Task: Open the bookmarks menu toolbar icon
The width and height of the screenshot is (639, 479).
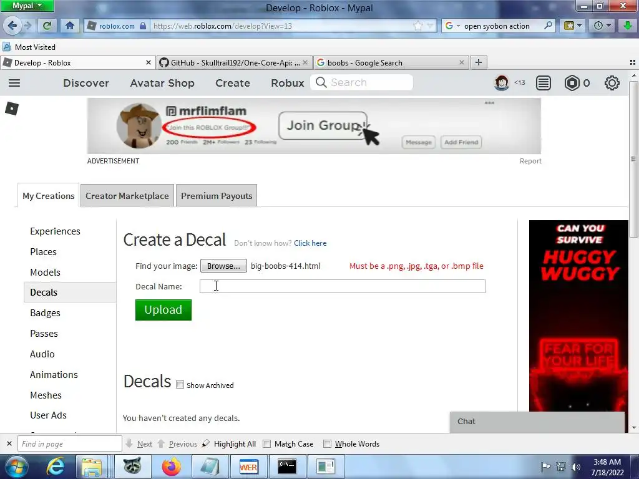Action: tap(573, 26)
